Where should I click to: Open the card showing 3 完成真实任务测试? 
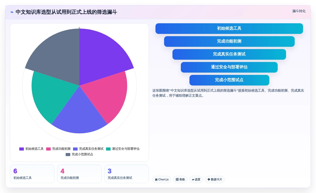(x=127, y=174)
